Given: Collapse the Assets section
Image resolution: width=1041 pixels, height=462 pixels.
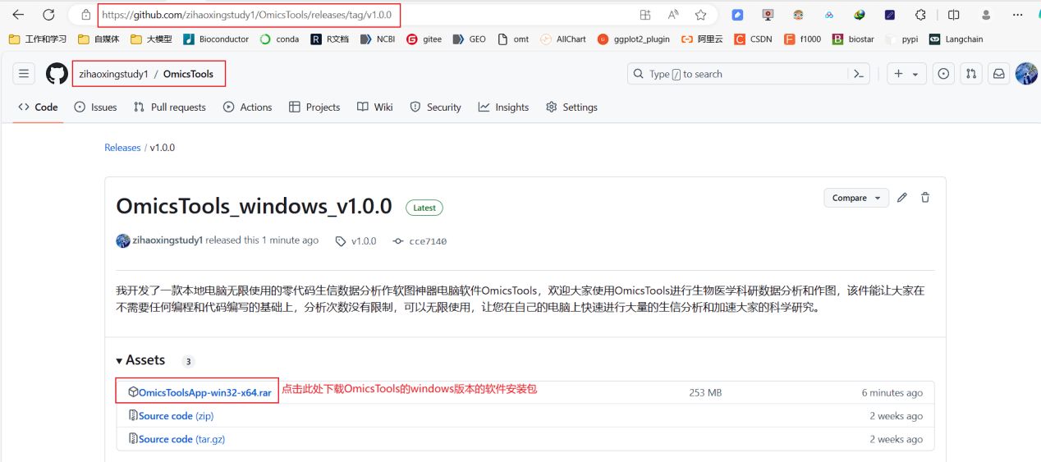Looking at the screenshot, I should pos(140,360).
